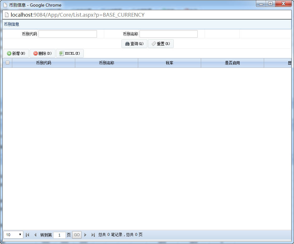
Task: Sort by the 税率 column header
Action: coord(169,63)
